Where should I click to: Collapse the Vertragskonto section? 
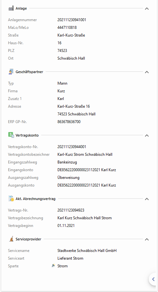pos(147,135)
